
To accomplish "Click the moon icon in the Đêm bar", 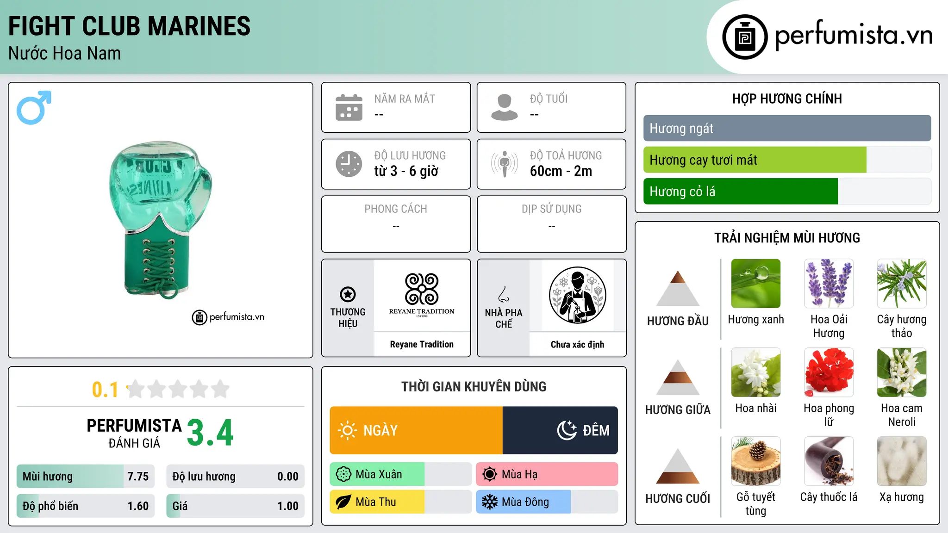I will pyautogui.click(x=567, y=430).
